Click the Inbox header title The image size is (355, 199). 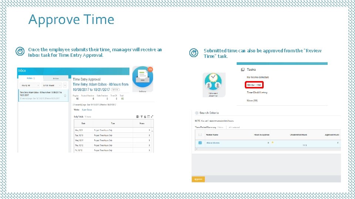click(22, 71)
